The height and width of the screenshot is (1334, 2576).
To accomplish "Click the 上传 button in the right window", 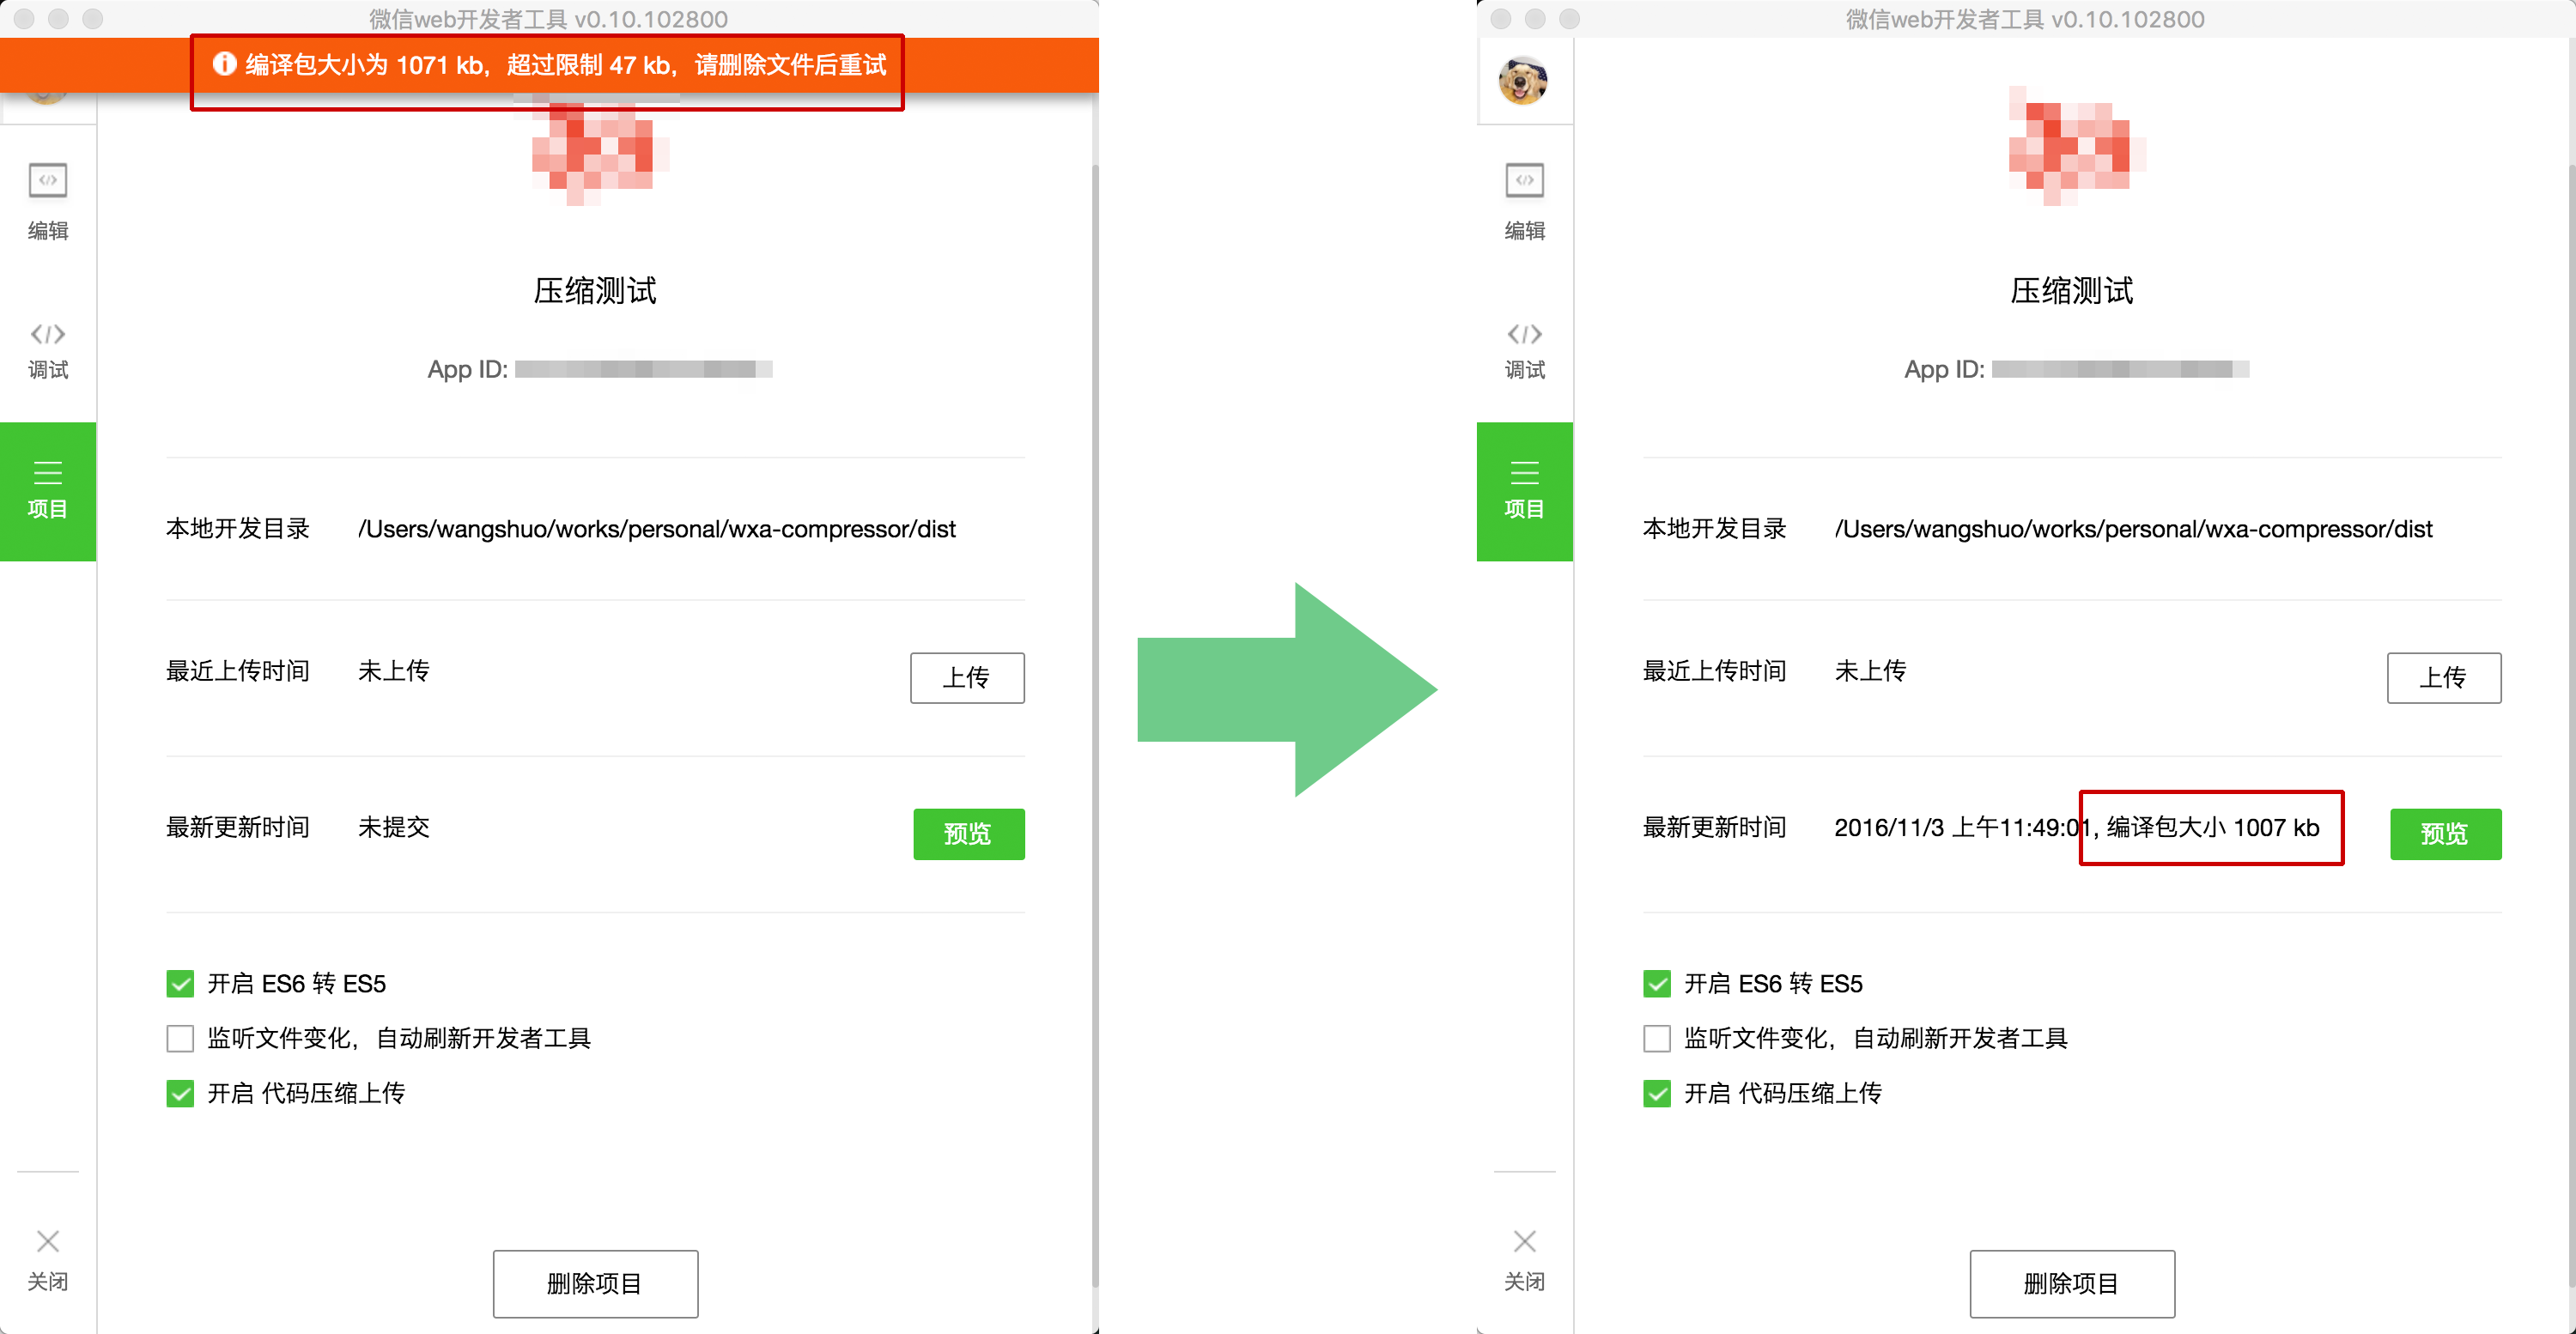I will [x=2444, y=678].
